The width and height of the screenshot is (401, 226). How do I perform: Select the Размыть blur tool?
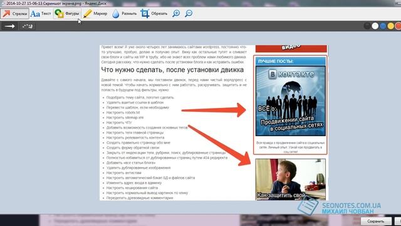[124, 14]
